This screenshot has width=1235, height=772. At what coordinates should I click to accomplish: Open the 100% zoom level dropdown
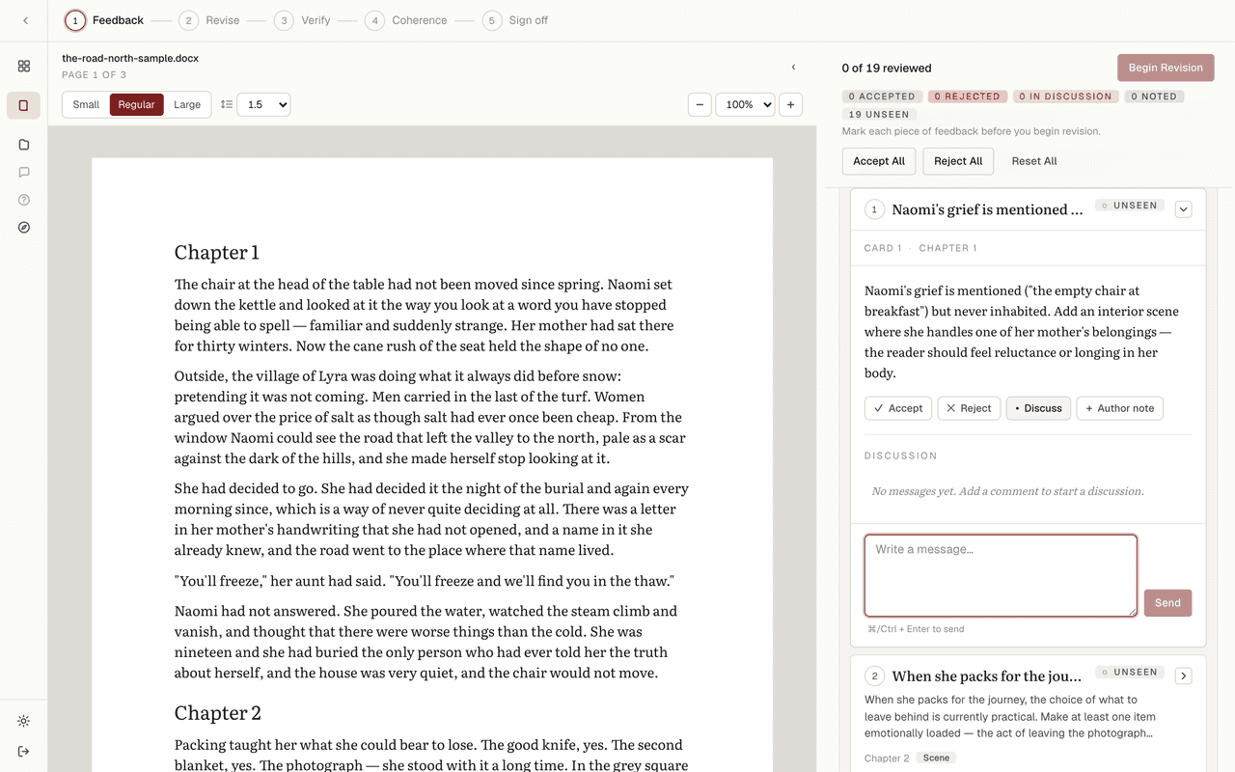(744, 104)
